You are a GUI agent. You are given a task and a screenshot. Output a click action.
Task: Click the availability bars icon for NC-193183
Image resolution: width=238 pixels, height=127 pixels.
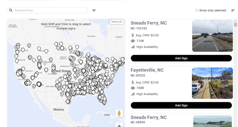pyautogui.click(x=133, y=47)
